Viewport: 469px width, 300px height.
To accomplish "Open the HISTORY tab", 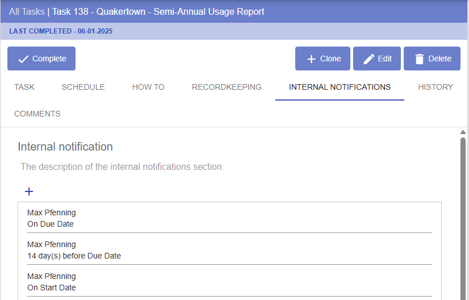I will (x=436, y=87).
